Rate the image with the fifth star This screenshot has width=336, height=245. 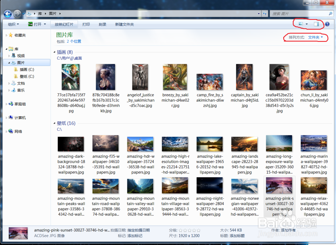pos(199,231)
